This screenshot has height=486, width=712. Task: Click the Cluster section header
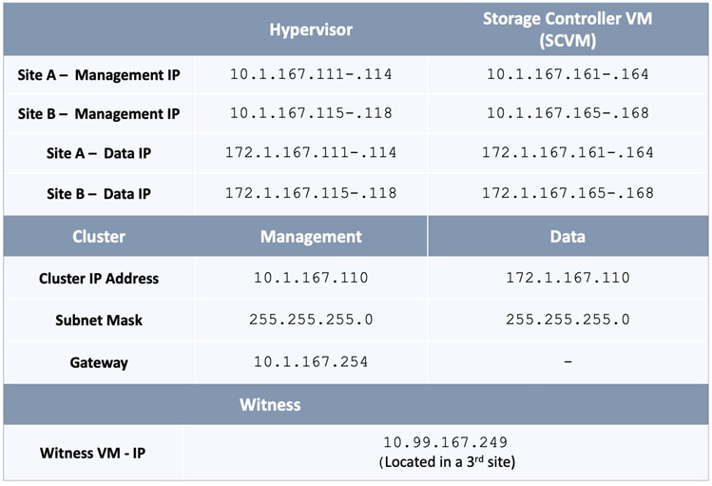(99, 237)
